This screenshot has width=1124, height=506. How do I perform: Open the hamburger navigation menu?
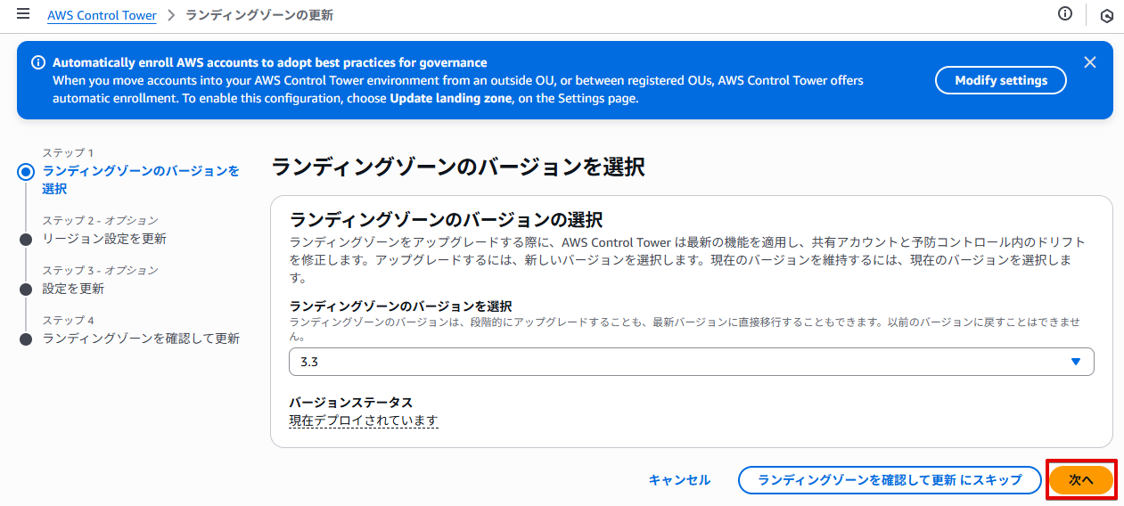point(23,15)
